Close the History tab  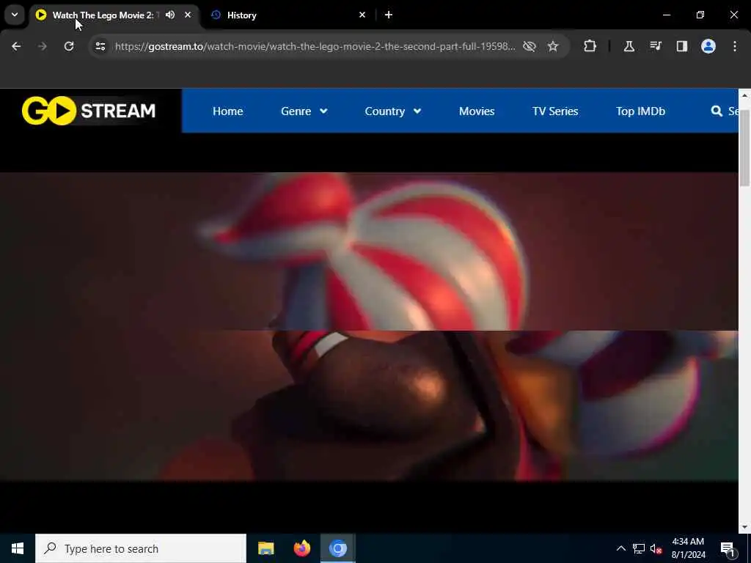click(x=362, y=15)
